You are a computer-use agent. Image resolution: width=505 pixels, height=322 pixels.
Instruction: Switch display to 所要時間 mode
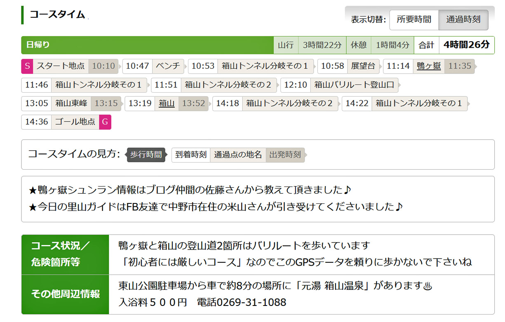(x=413, y=19)
